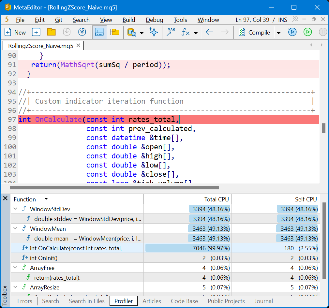
Task: Open the Edit menu
Action: point(40,20)
